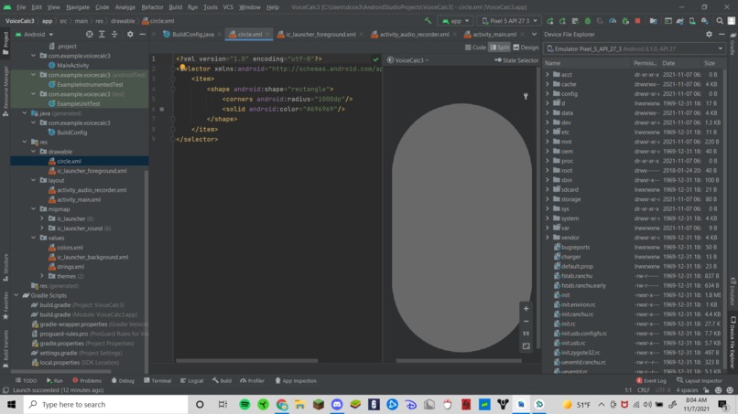Open the app run configuration dropdown
Screen dimensions: 738x414
[455, 21]
